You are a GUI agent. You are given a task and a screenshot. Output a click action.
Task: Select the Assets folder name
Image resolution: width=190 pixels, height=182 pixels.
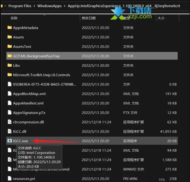pos(18,37)
